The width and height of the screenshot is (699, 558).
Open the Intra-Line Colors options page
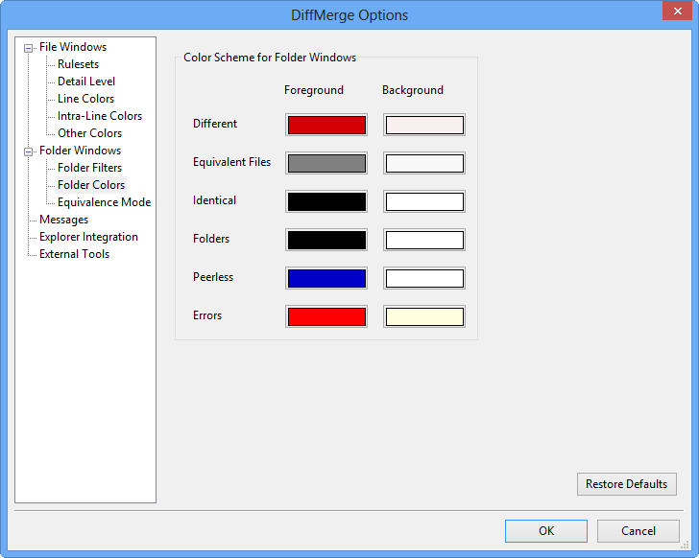(x=100, y=116)
